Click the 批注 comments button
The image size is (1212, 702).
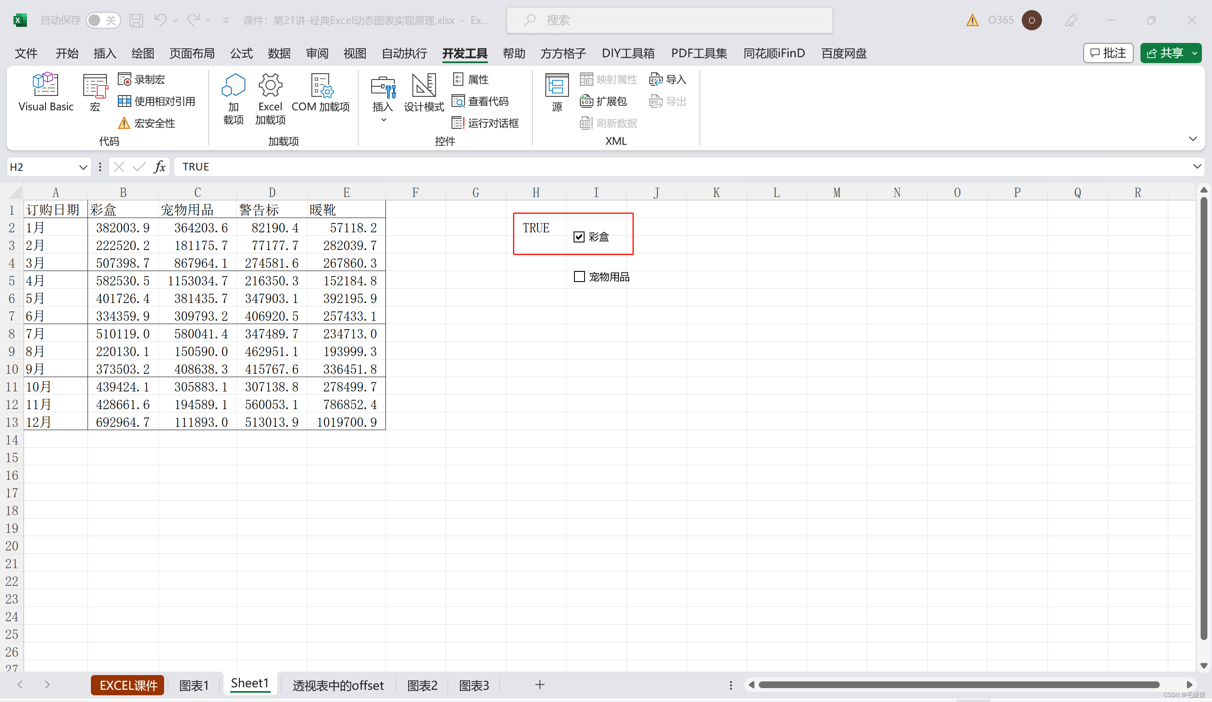point(1108,53)
